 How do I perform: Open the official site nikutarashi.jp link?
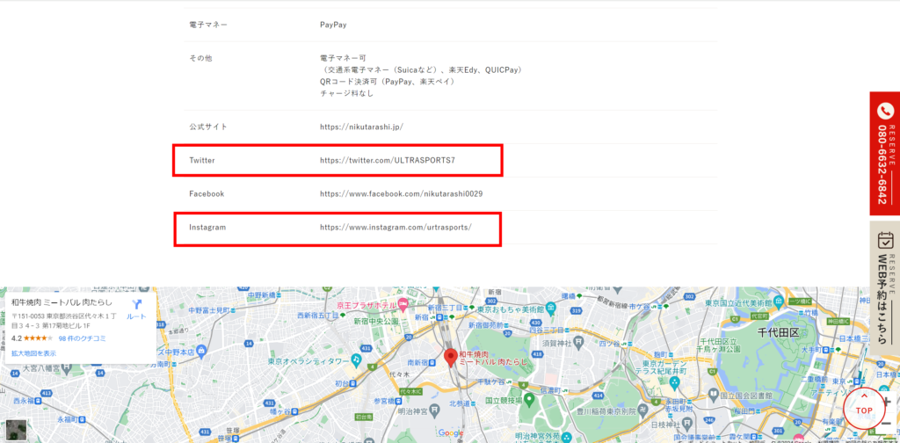(x=361, y=127)
